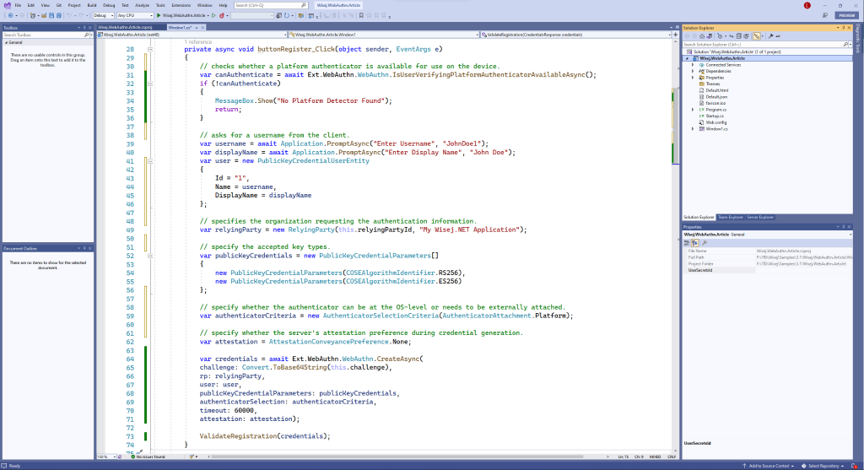The height and width of the screenshot is (470, 864).
Task: Select Default.html in Solution Explorer
Action: (x=717, y=90)
